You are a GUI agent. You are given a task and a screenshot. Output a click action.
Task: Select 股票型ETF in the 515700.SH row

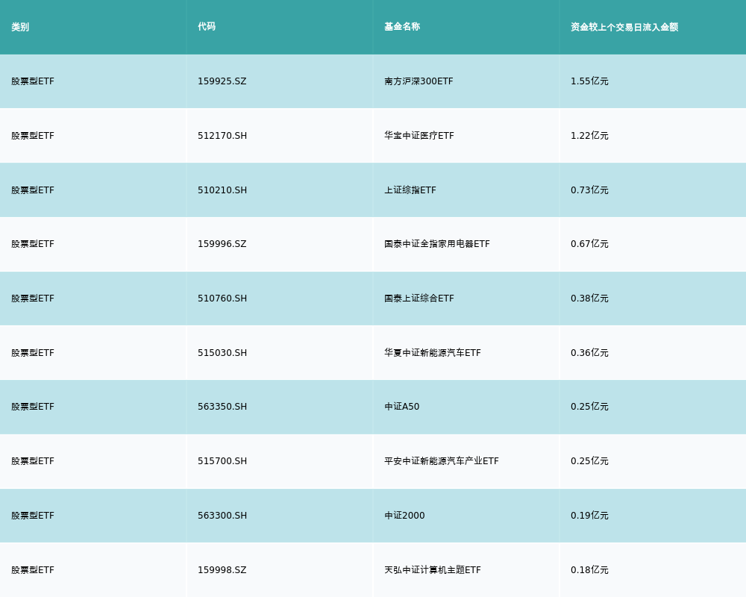click(33, 461)
